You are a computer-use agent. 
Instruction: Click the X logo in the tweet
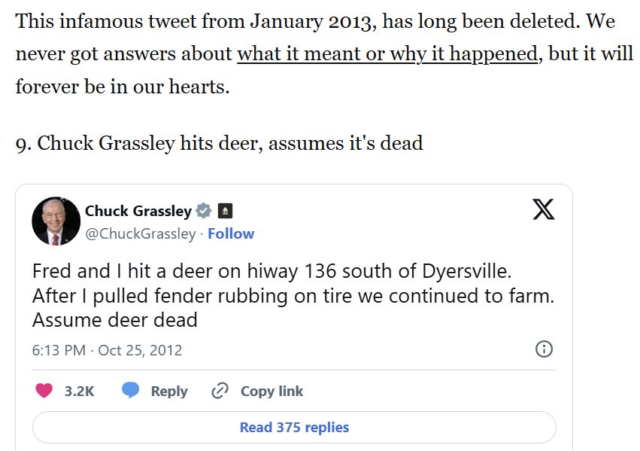point(543,209)
